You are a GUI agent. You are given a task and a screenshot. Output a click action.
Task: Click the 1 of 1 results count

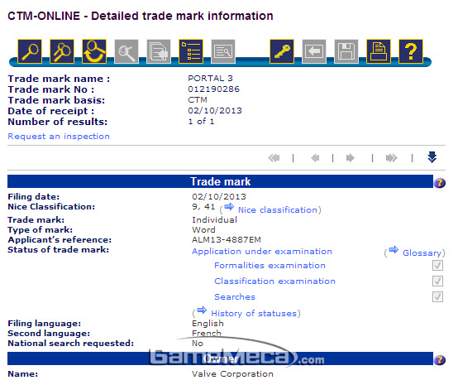click(x=201, y=122)
